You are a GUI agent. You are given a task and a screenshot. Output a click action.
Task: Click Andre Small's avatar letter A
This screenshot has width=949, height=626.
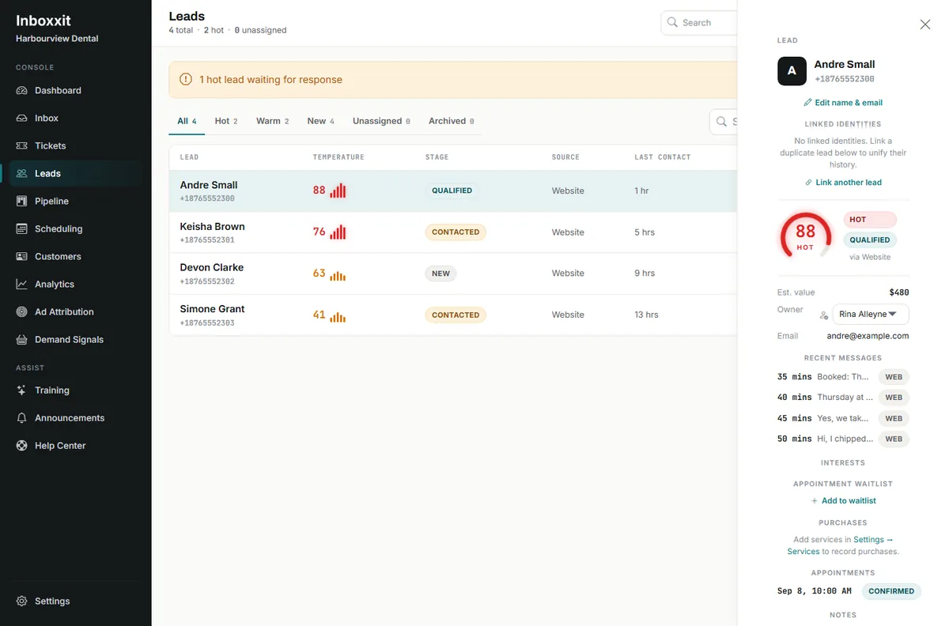tap(792, 71)
